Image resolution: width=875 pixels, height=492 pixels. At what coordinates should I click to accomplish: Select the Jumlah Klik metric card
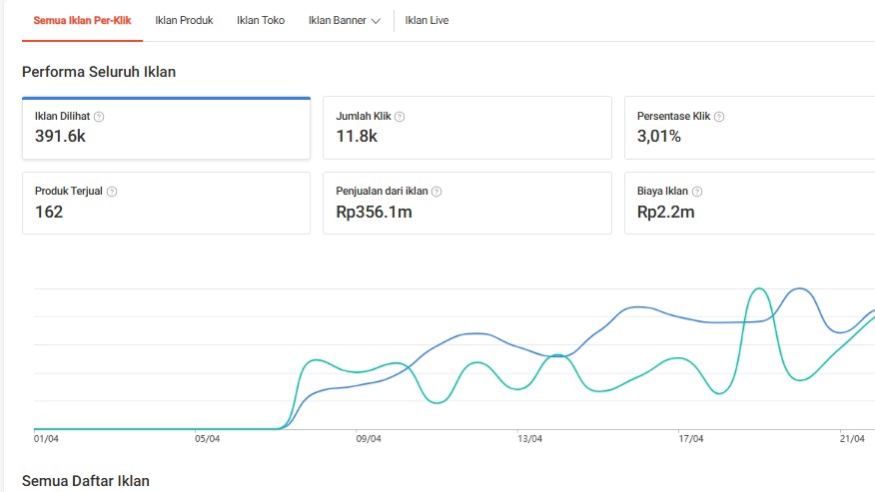pos(467,128)
